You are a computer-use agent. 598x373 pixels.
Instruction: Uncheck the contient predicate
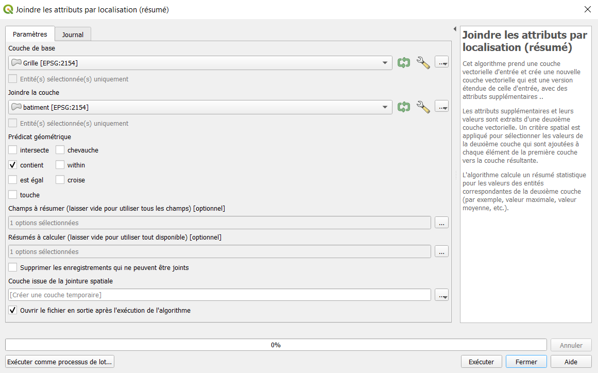click(x=12, y=165)
